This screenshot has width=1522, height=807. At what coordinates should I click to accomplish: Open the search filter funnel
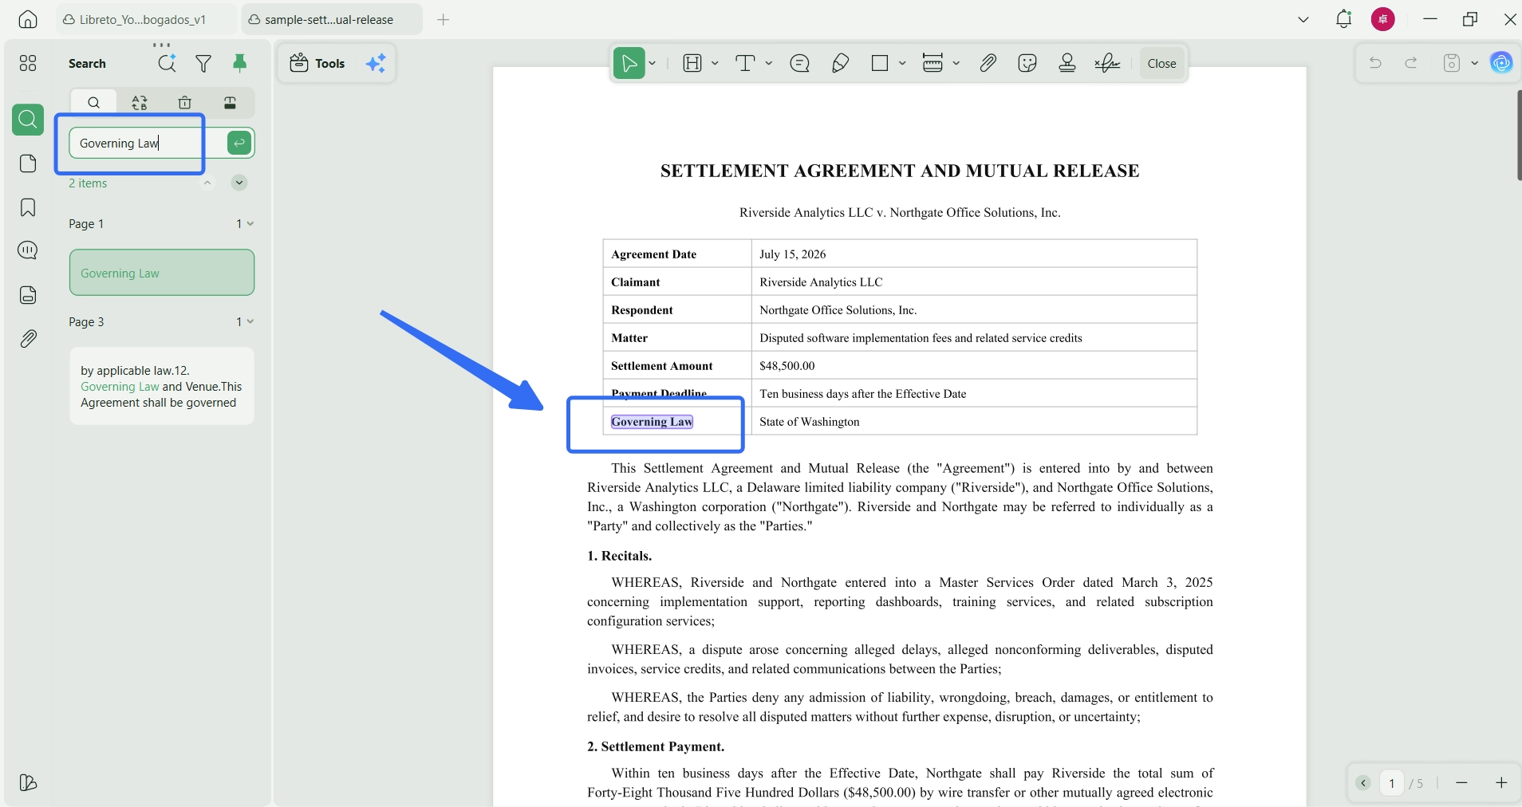pos(203,63)
